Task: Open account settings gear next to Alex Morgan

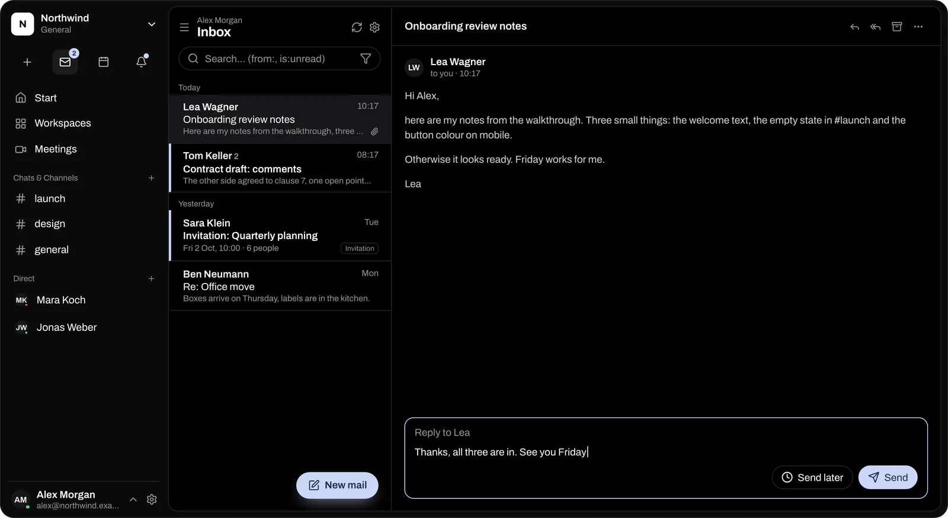Action: click(152, 500)
